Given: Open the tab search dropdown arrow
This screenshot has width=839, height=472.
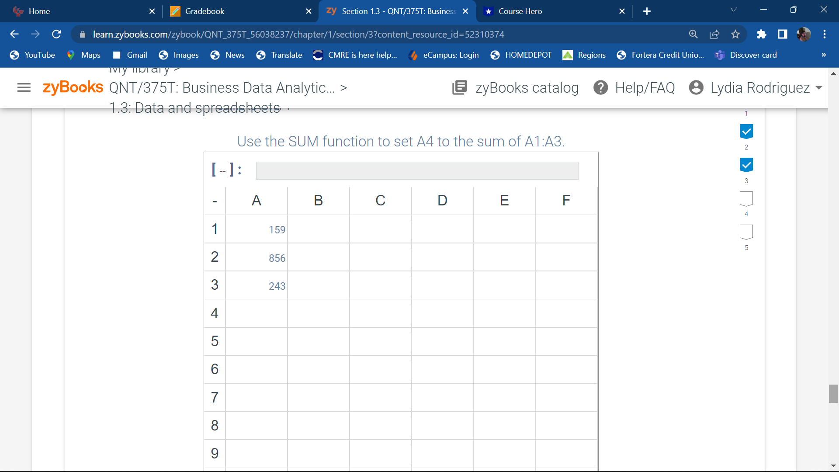Looking at the screenshot, I should (734, 10).
